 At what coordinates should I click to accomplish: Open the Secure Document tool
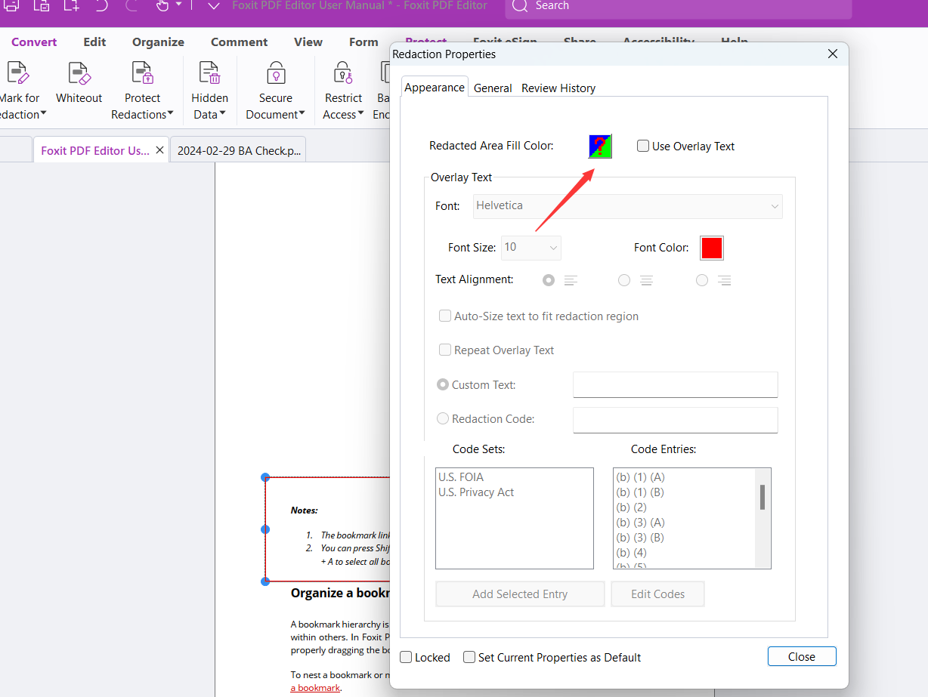coord(274,88)
